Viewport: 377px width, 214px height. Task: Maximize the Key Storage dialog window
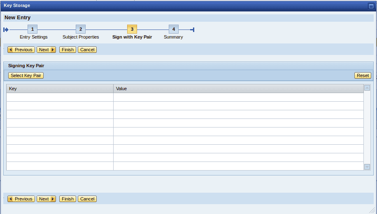[x=370, y=6]
